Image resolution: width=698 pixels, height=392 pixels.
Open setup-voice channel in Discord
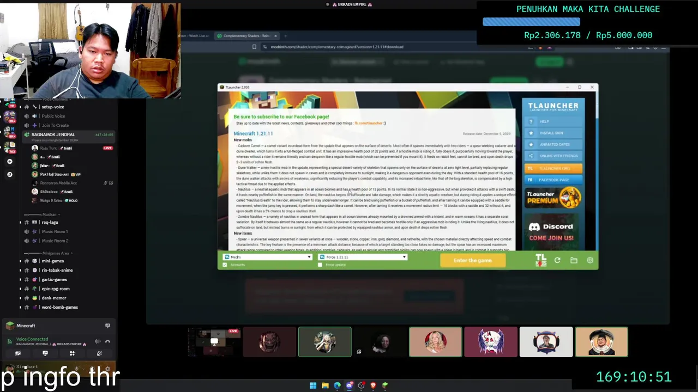53,107
